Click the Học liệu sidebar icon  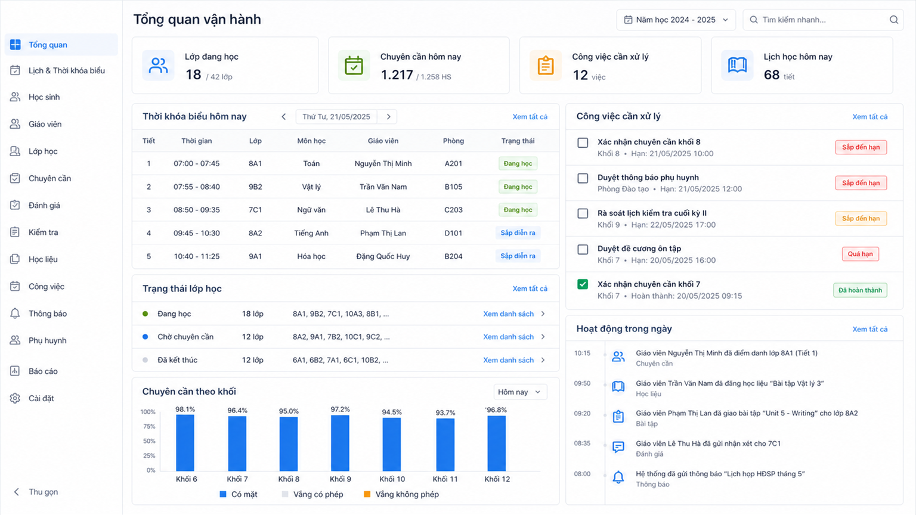pos(16,259)
